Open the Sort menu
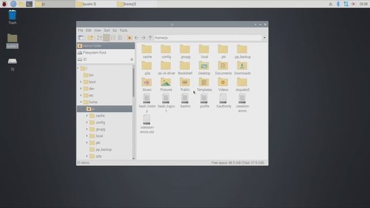The width and height of the screenshot is (370, 208). pyautogui.click(x=107, y=31)
